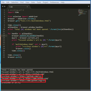Go to previous tab with left arrow
Viewport: 91px width, 91px height.
tap(2, 6)
